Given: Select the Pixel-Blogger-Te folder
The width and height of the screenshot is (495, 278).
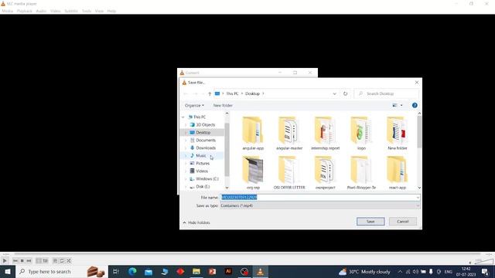Looking at the screenshot, I should pos(361,172).
